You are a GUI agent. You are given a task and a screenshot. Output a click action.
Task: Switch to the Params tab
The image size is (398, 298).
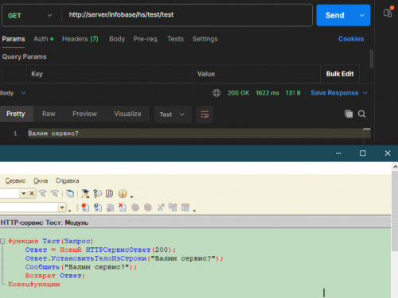[14, 39]
